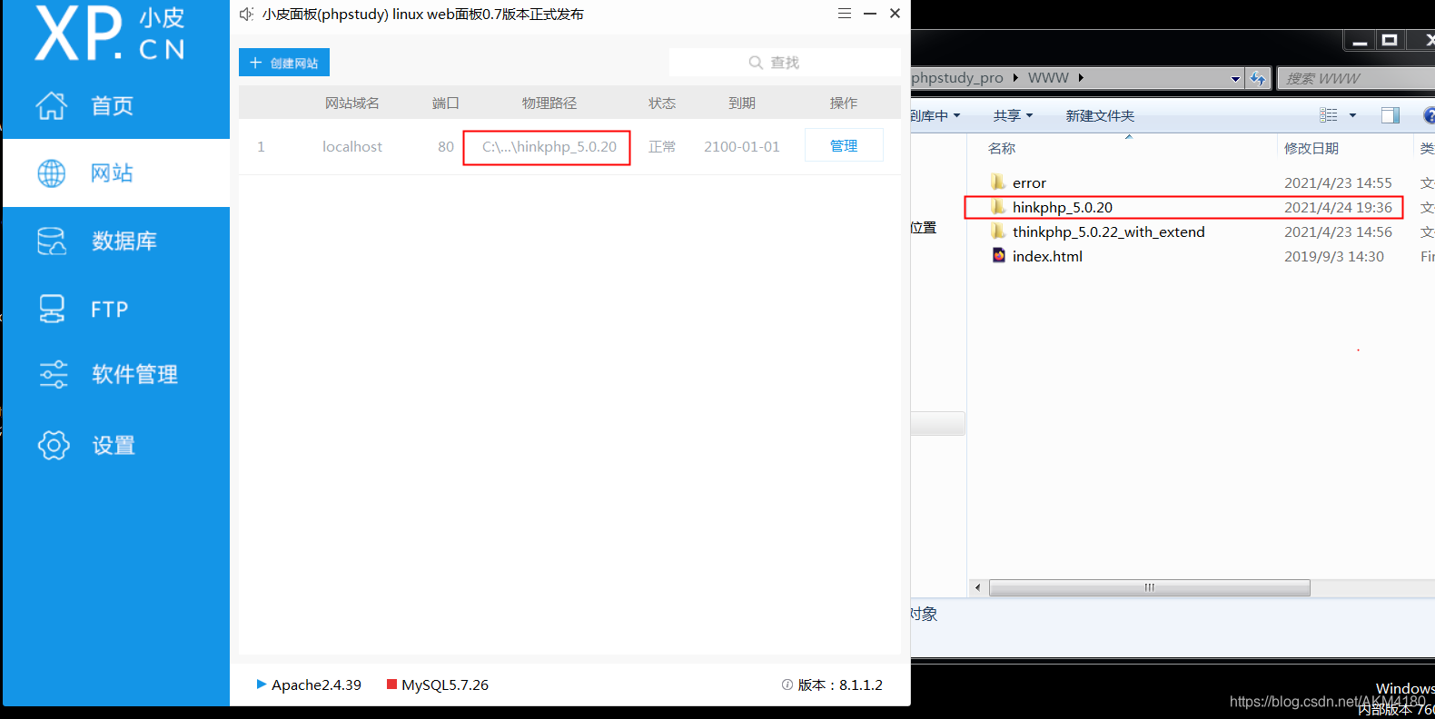Image resolution: width=1435 pixels, height=719 pixels.
Task: Click the 搜索 WWW search box
Action: (1357, 79)
